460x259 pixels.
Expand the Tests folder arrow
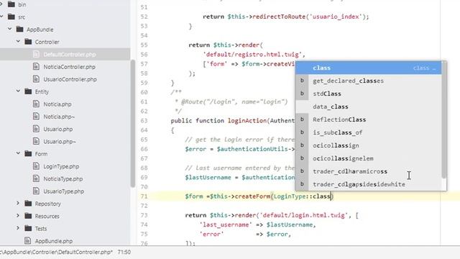(18, 228)
